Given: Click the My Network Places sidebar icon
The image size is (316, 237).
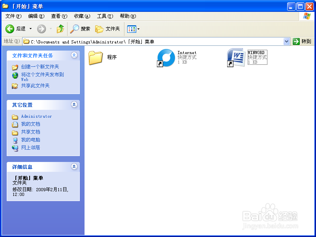Looking at the screenshot, I should (15, 149).
